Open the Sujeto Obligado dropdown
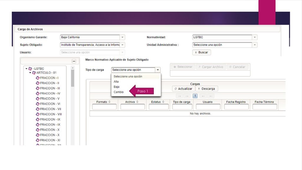This screenshot has height=170, width=302. point(122,45)
